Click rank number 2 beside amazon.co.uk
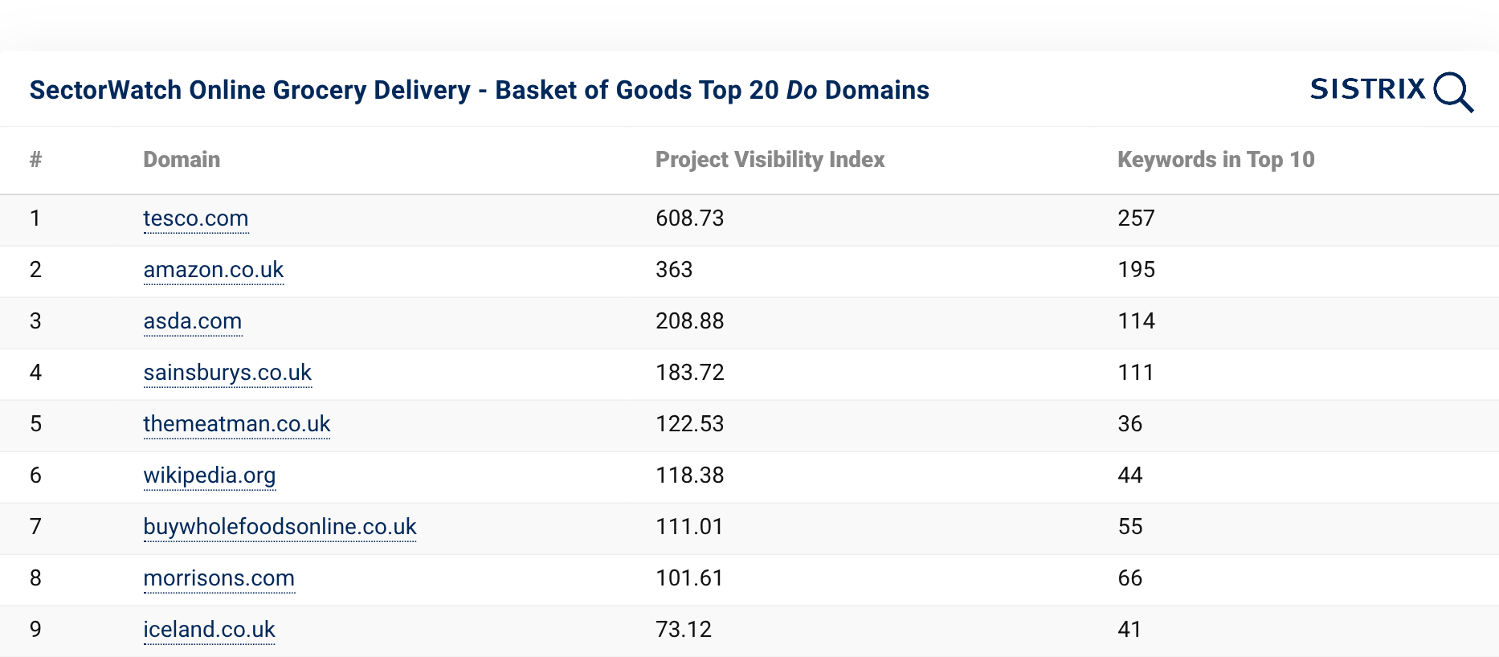The width and height of the screenshot is (1499, 657). coord(35,270)
